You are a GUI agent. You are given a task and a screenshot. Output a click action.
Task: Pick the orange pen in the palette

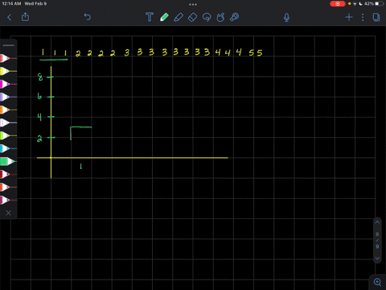point(8,110)
